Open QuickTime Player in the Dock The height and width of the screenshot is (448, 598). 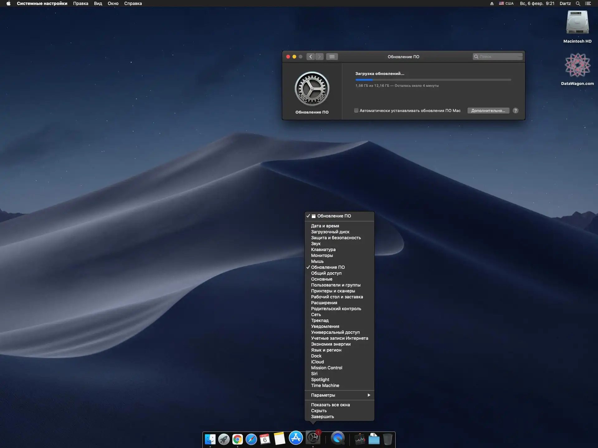pyautogui.click(x=338, y=438)
